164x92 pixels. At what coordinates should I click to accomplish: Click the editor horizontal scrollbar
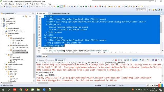[67, 54]
